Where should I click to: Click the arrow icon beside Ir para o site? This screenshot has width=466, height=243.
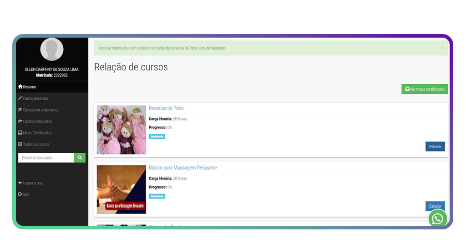pos(20,183)
